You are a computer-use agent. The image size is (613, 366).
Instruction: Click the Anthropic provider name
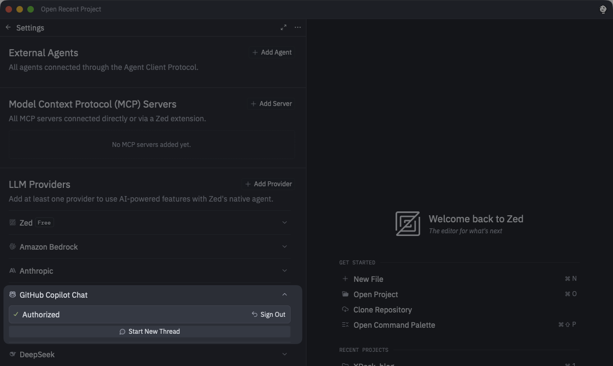(x=37, y=270)
